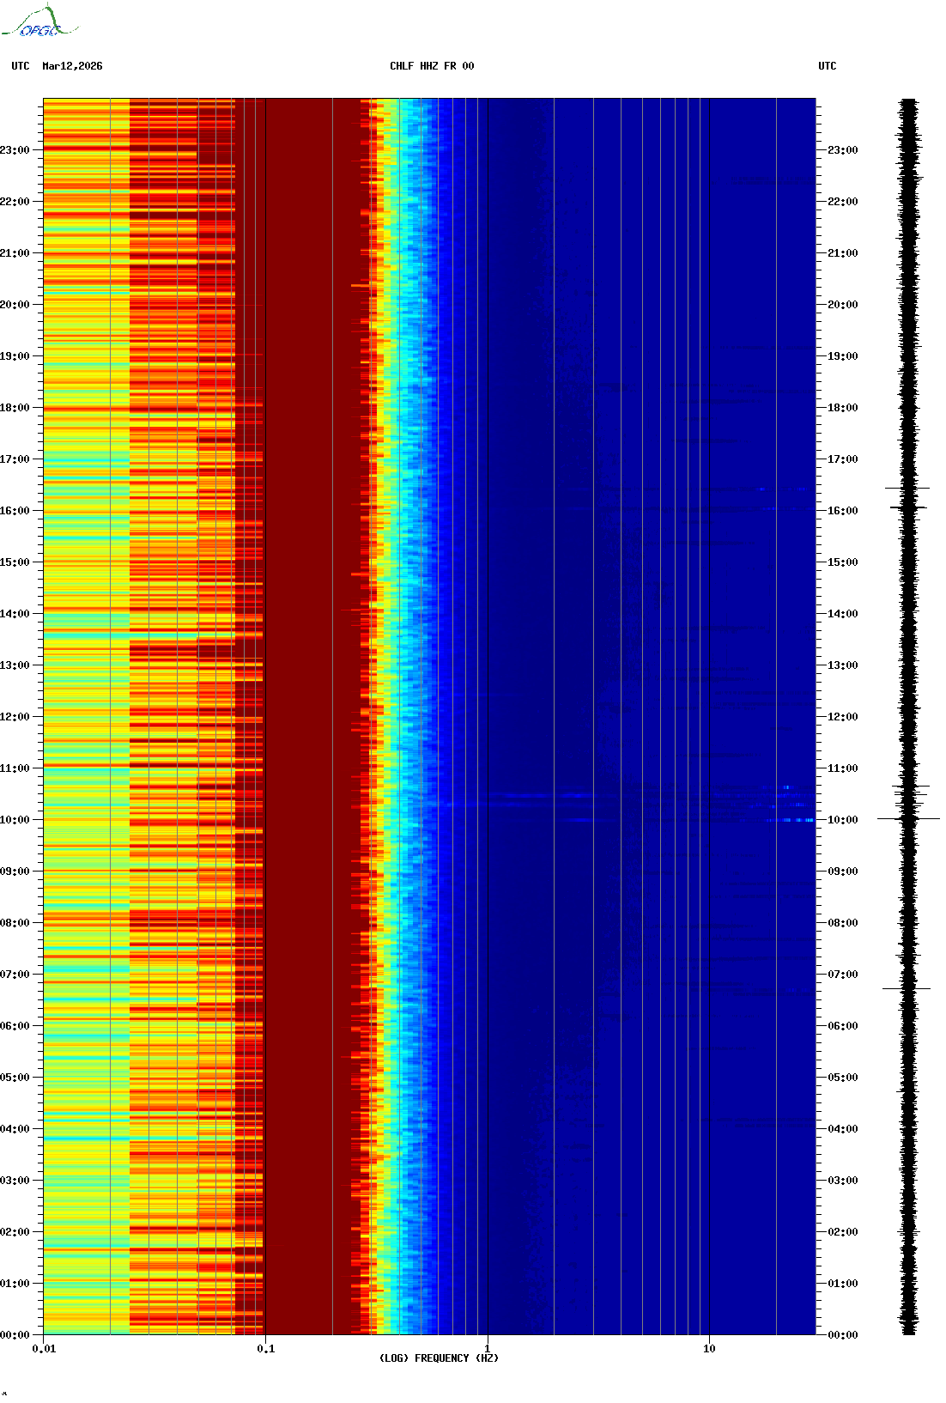Click the large seismogram spike at 10:00
This screenshot has height=1403, width=946.
[908, 818]
